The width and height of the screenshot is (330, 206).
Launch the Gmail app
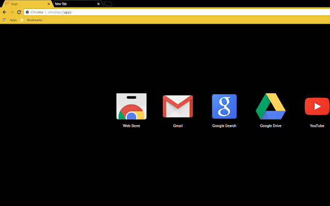[x=178, y=107]
